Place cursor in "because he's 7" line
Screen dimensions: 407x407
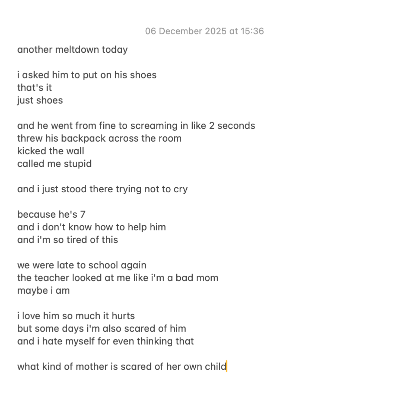pyautogui.click(x=51, y=214)
